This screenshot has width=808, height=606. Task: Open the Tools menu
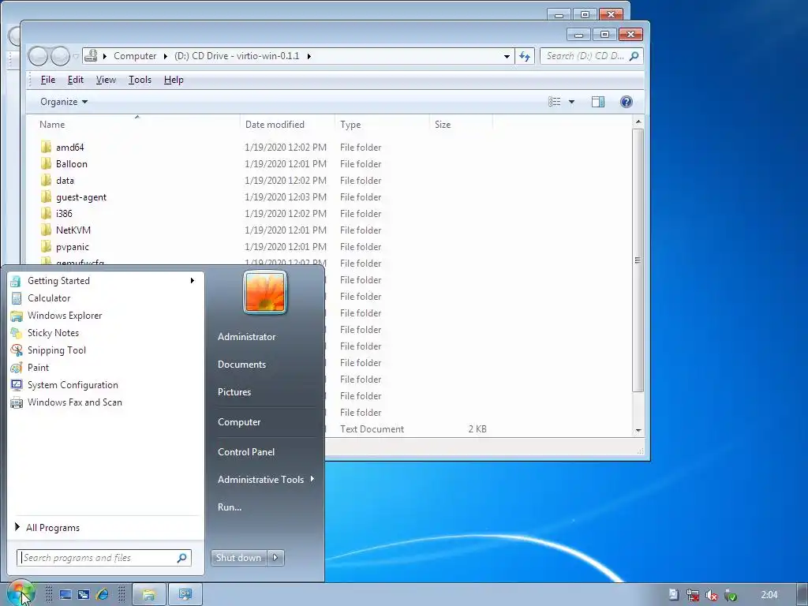coord(140,80)
